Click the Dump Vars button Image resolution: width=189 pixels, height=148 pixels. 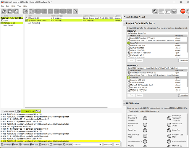108,144
